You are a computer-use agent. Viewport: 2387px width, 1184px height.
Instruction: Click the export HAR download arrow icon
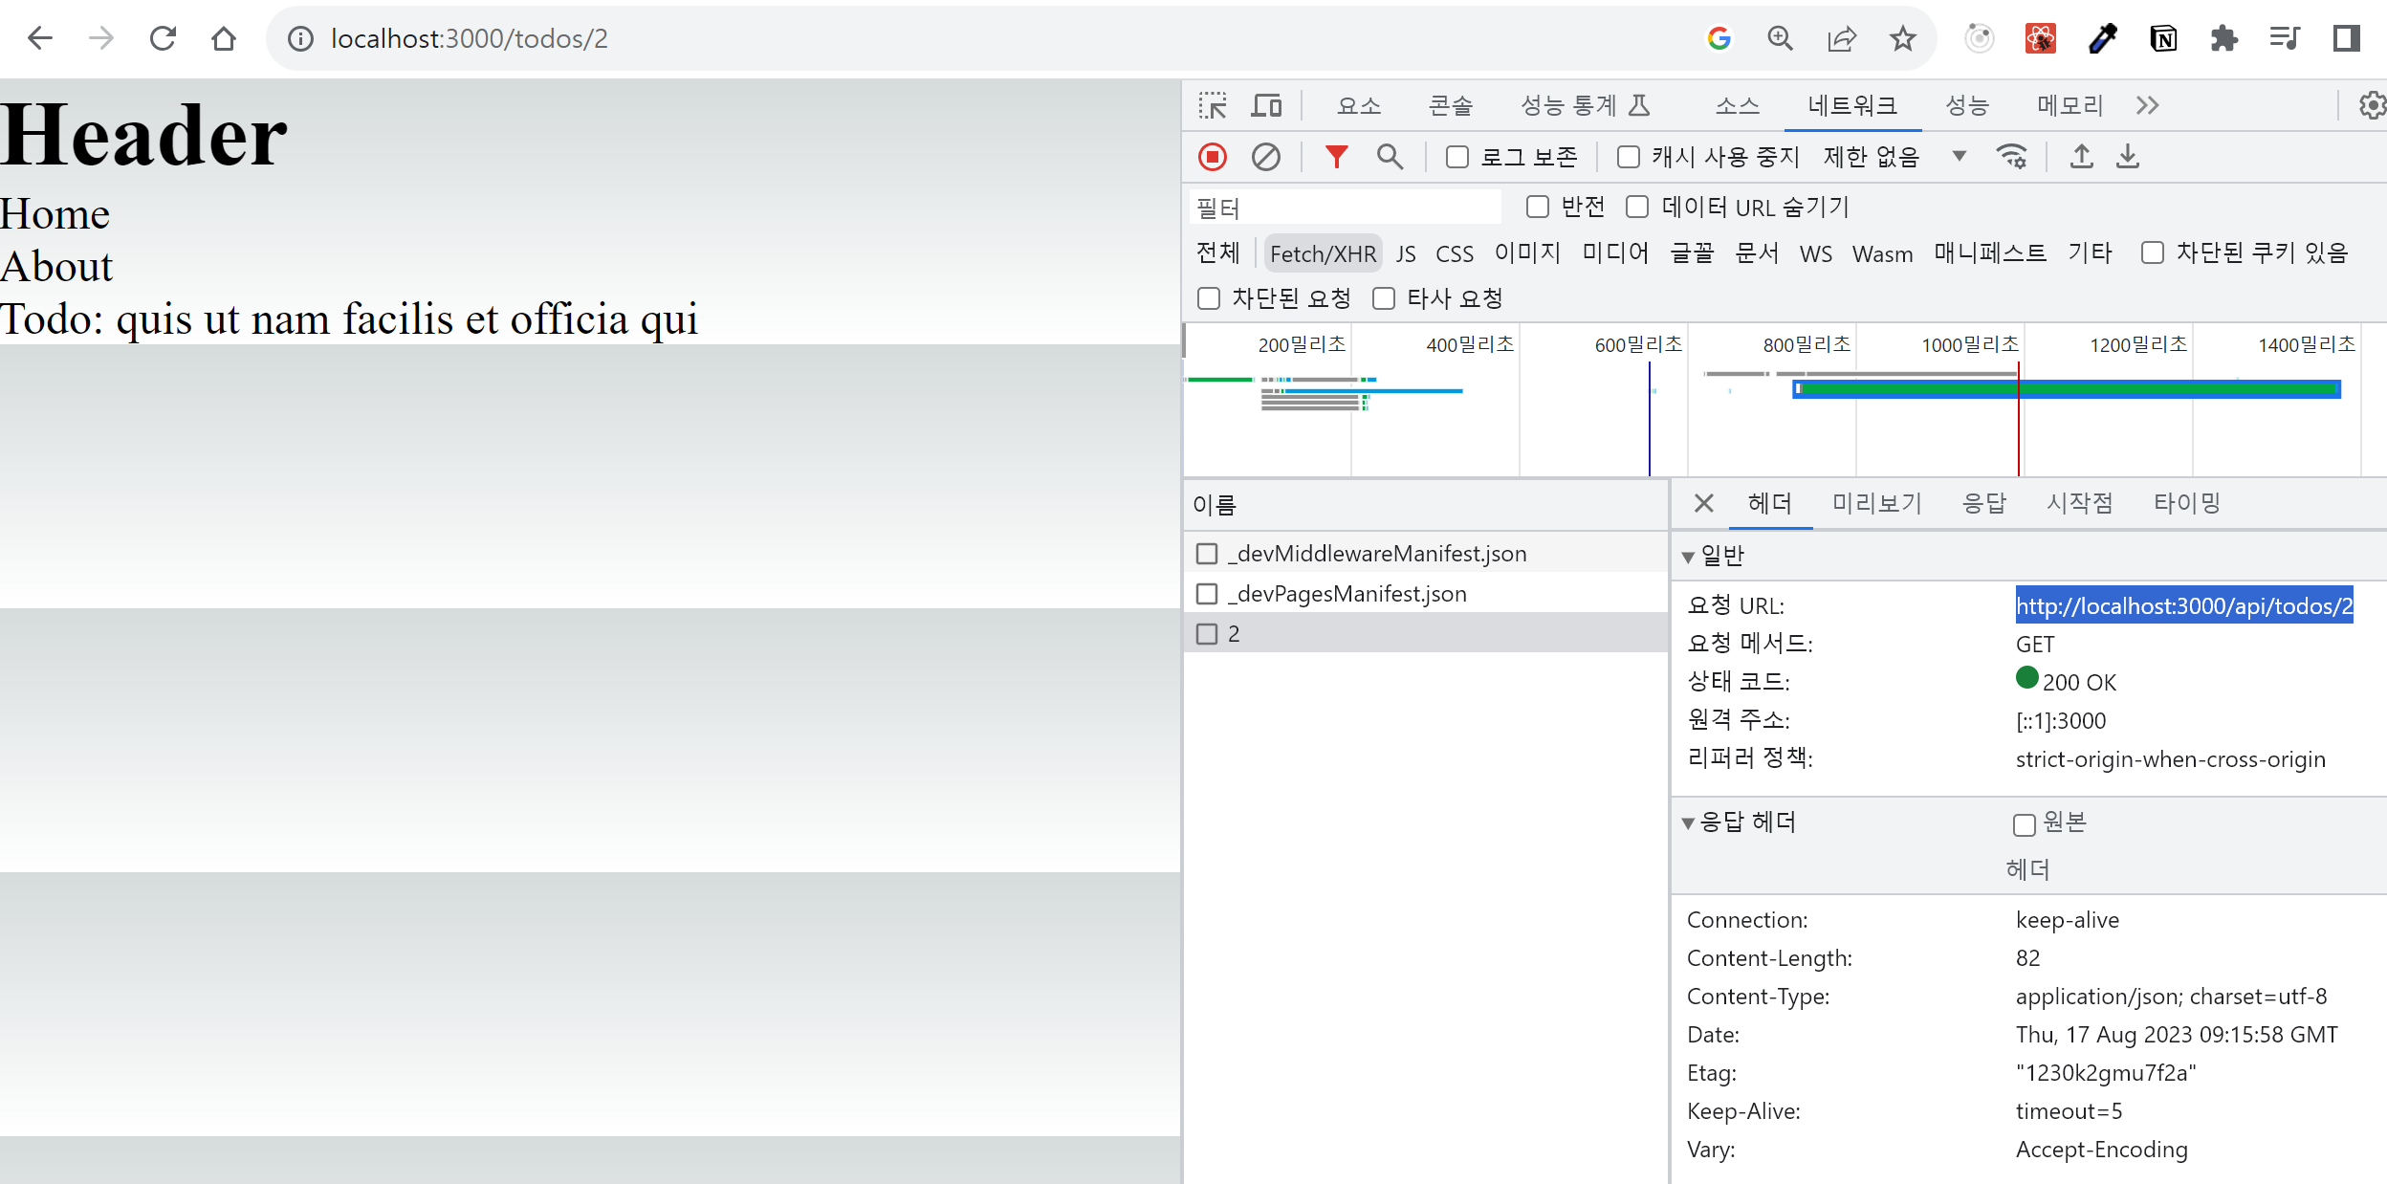click(2128, 157)
